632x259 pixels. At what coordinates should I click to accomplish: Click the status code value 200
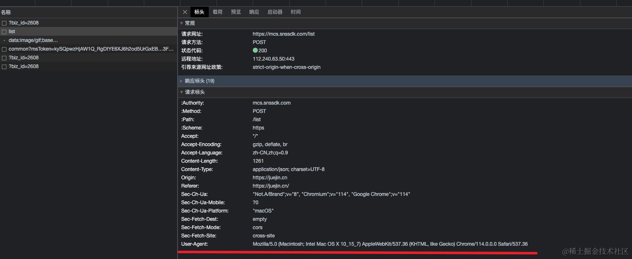pos(263,51)
